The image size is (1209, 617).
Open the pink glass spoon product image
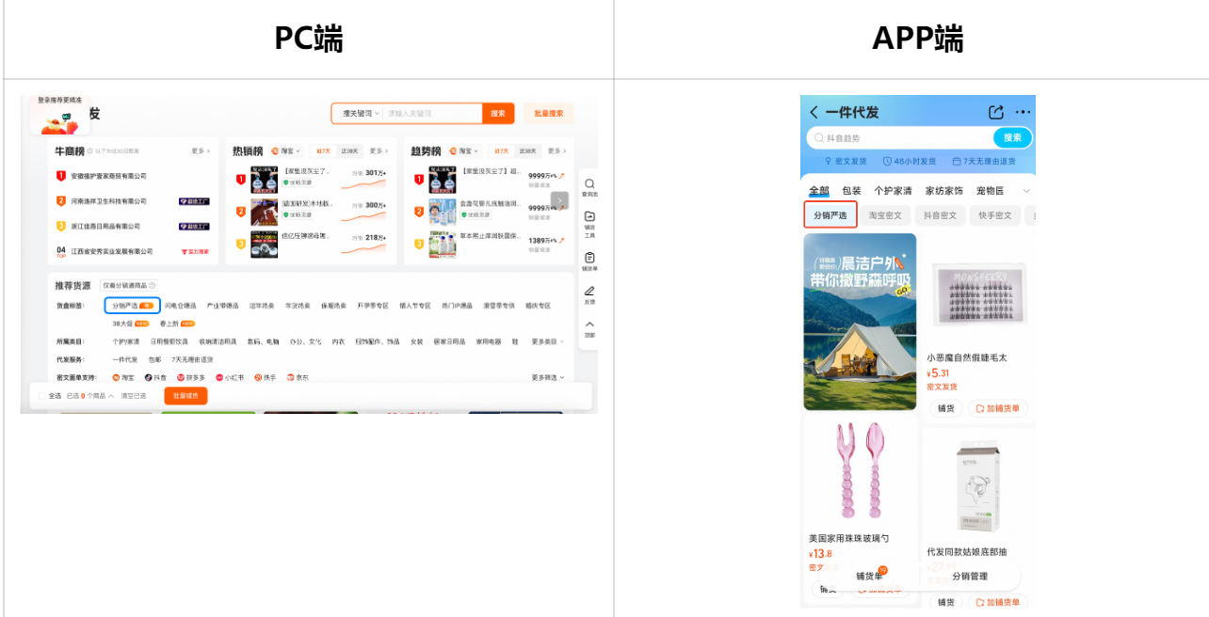pyautogui.click(x=860, y=470)
